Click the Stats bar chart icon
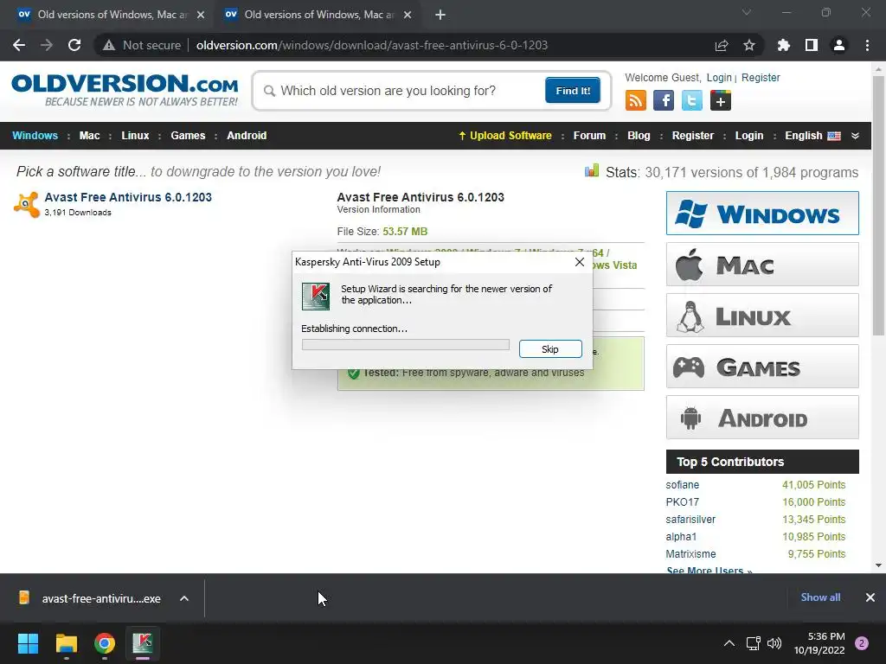The width and height of the screenshot is (886, 664). pyautogui.click(x=592, y=170)
